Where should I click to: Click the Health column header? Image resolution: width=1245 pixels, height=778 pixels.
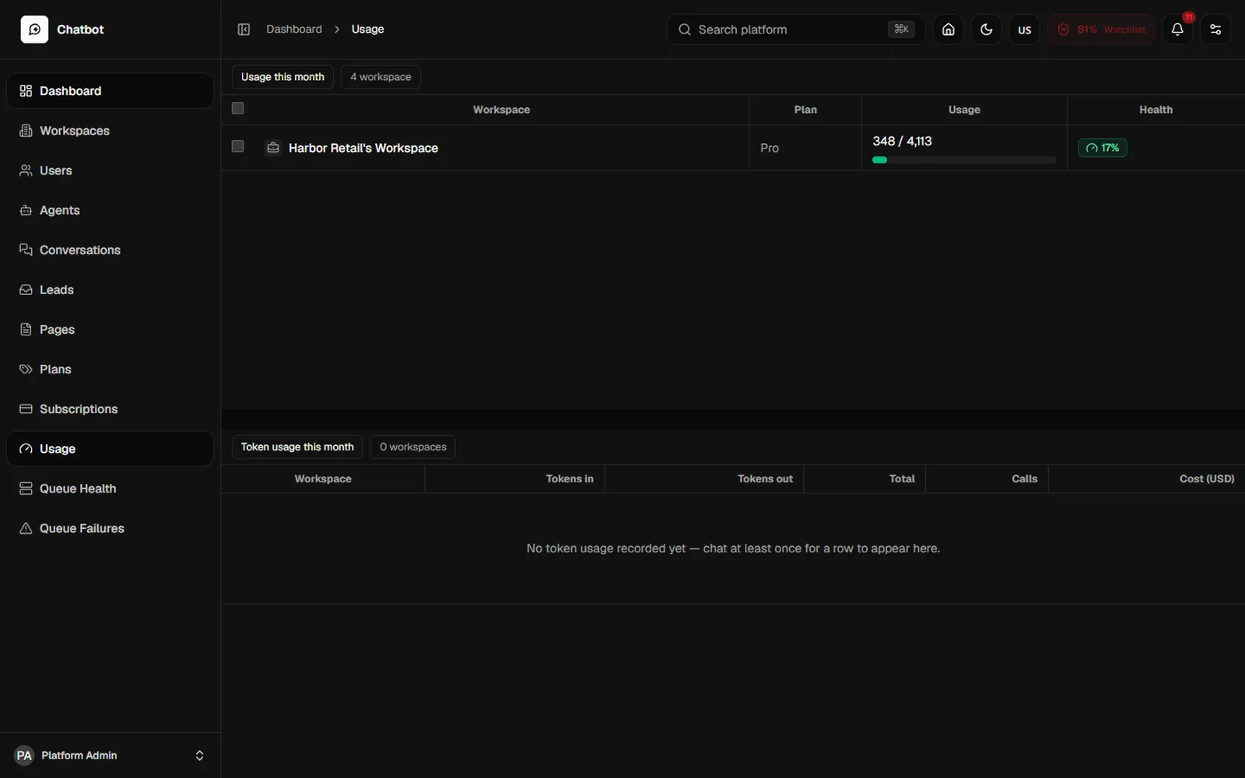tap(1156, 110)
